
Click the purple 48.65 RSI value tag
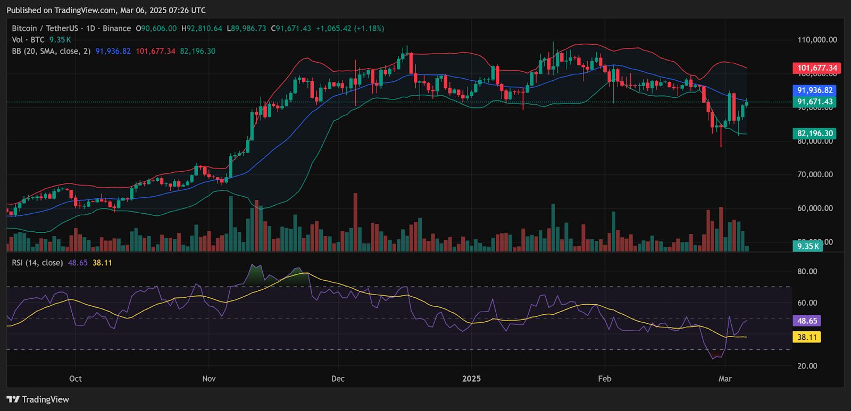pyautogui.click(x=807, y=321)
